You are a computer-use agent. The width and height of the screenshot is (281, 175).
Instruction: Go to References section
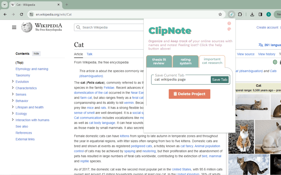tap(24, 133)
